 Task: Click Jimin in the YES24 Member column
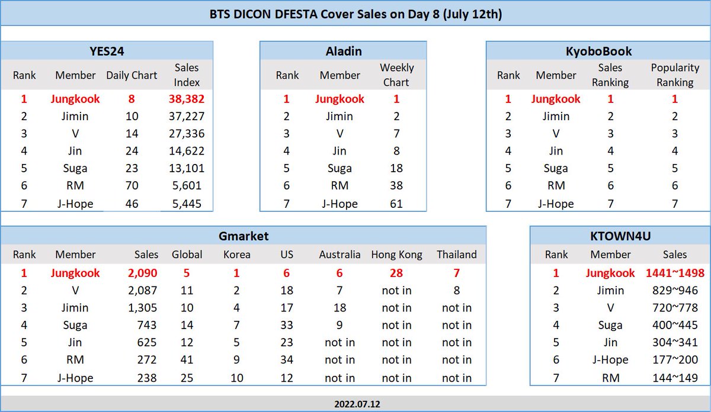click(75, 117)
